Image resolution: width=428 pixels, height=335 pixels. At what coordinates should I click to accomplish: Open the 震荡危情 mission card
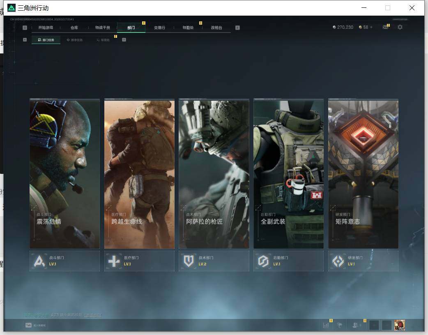point(64,174)
